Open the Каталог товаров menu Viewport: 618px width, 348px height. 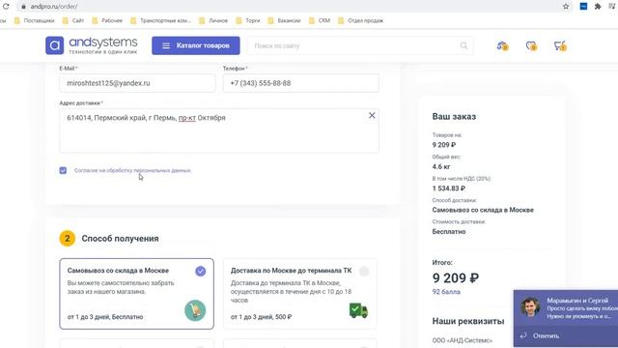coord(196,45)
